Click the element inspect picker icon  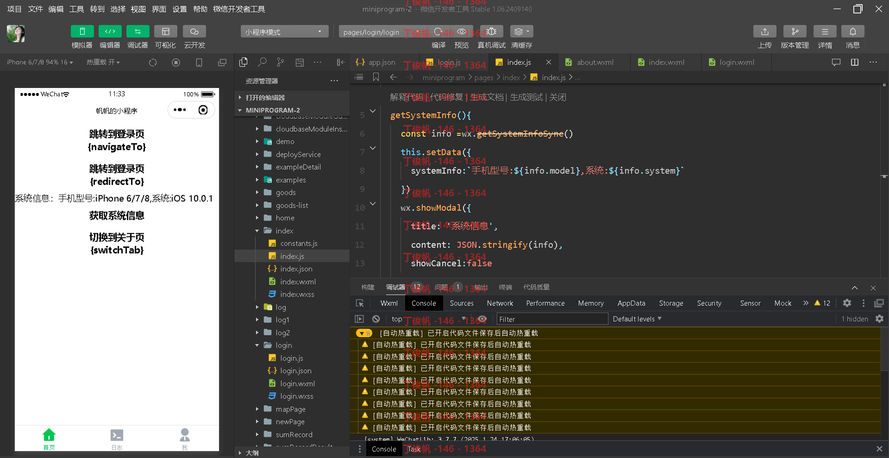pyautogui.click(x=360, y=303)
